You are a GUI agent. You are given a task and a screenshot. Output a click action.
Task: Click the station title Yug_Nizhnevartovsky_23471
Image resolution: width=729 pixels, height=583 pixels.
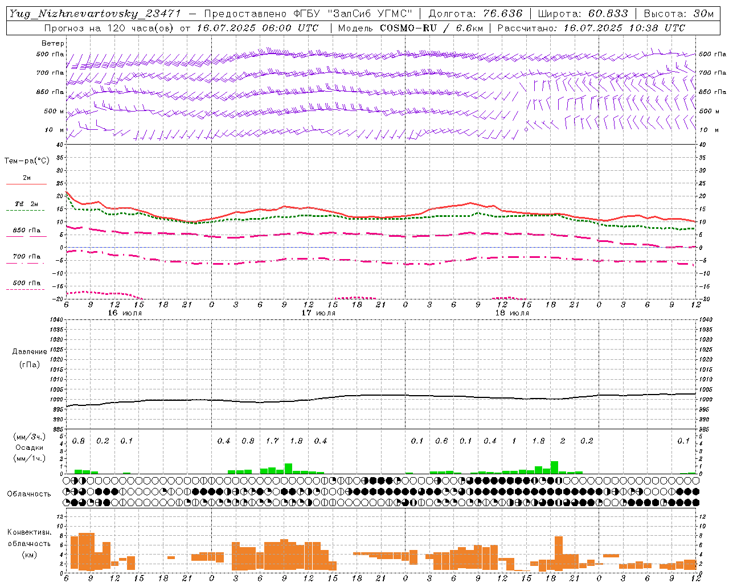pos(95,14)
